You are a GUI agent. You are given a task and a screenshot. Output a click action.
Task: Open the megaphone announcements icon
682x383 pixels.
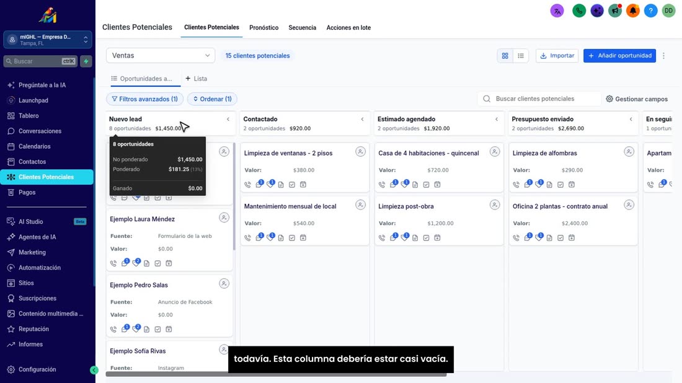click(x=615, y=11)
